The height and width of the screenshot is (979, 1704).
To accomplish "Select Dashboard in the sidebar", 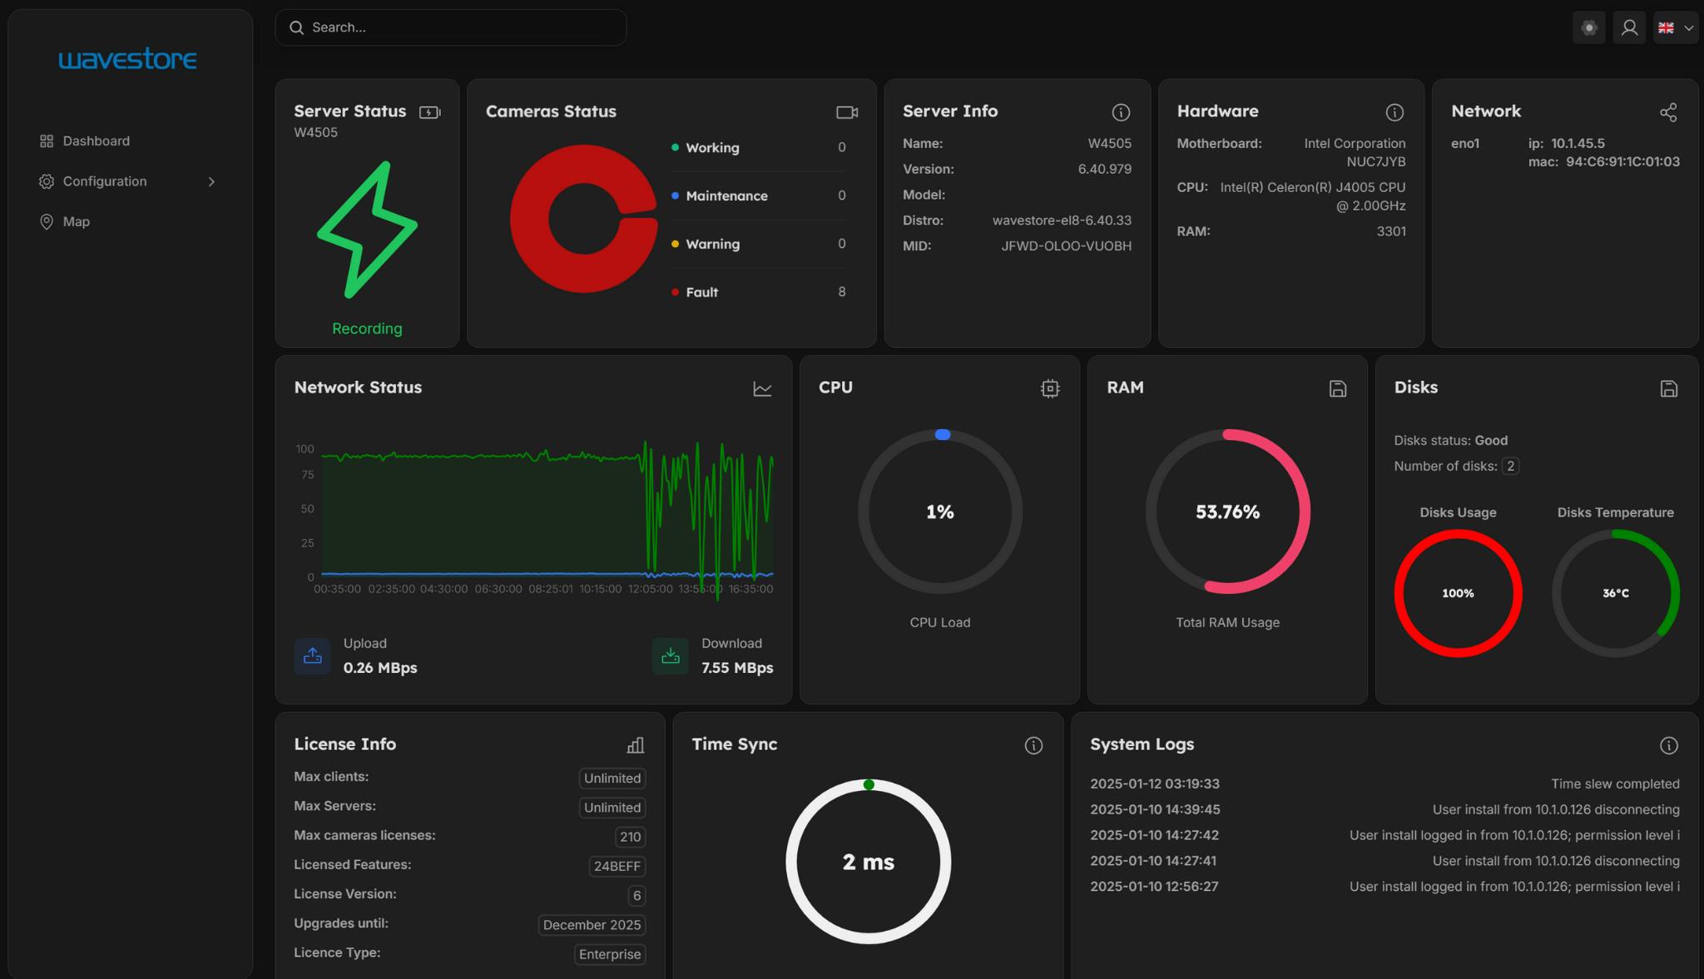I will 96,141.
